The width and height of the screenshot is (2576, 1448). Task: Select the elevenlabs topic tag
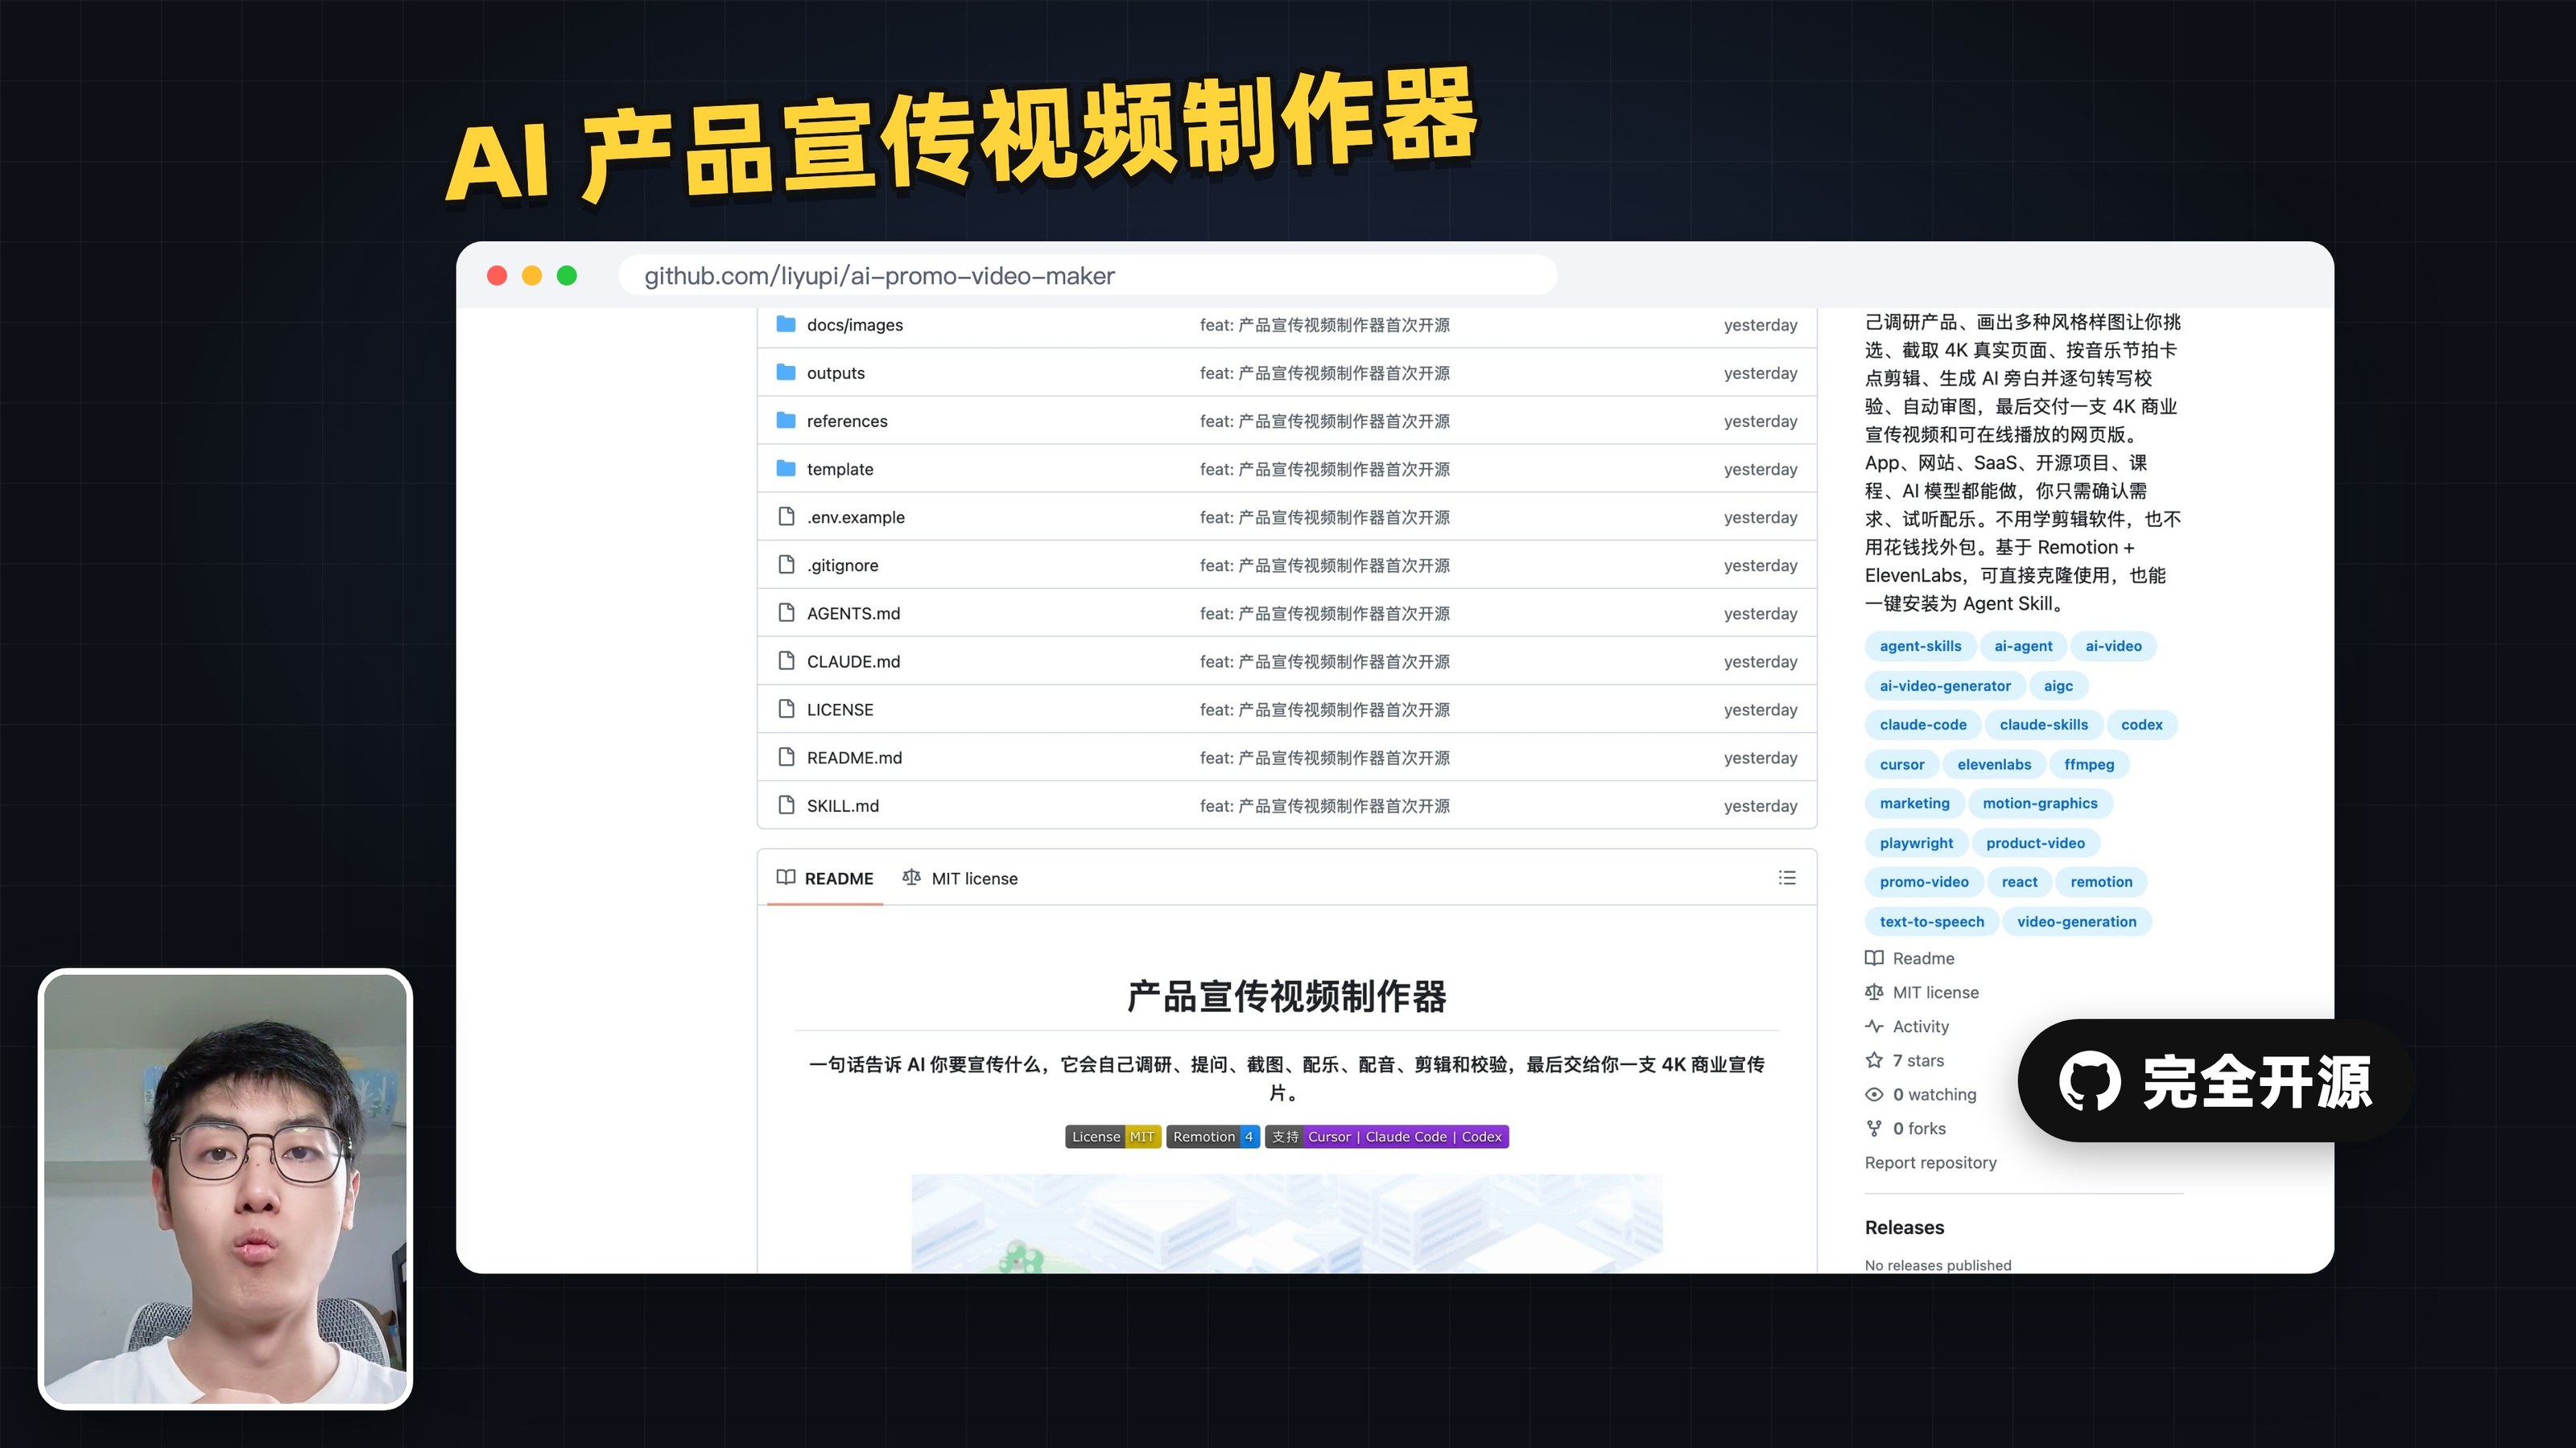[x=1994, y=764]
